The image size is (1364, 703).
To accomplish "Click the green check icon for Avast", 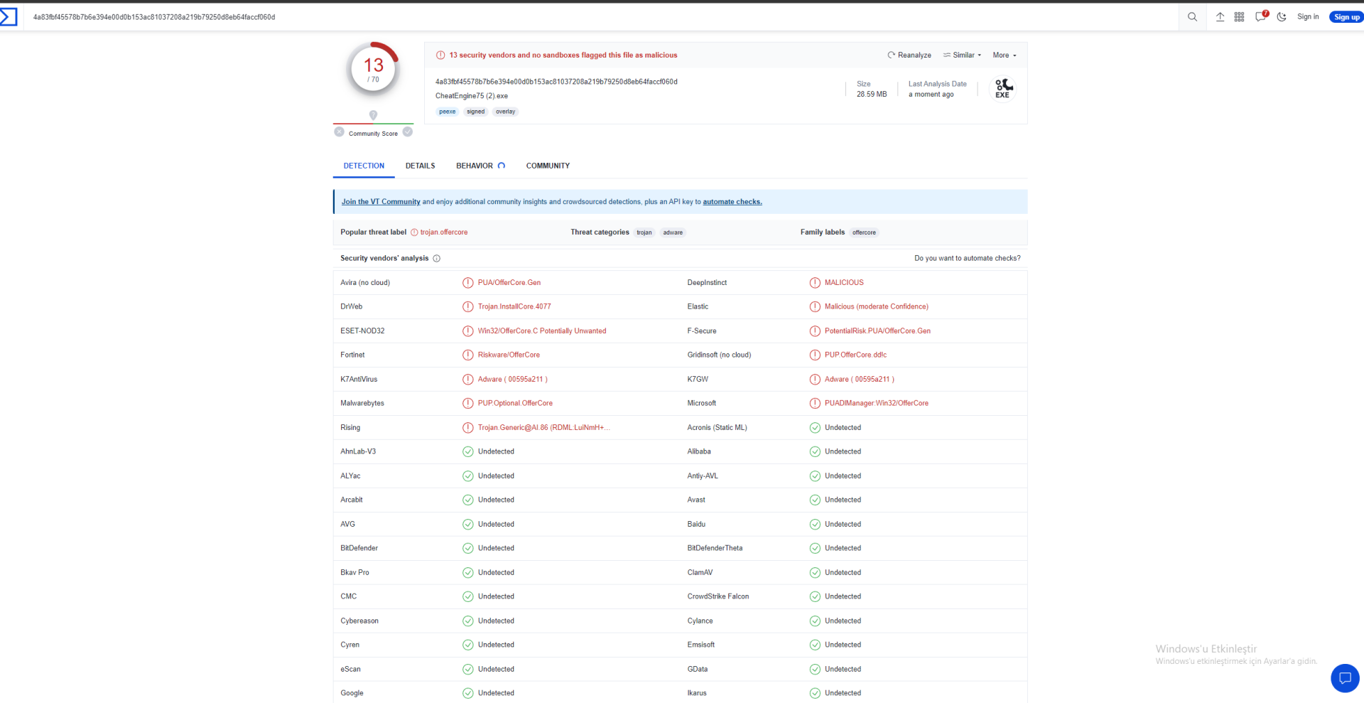I will (815, 500).
